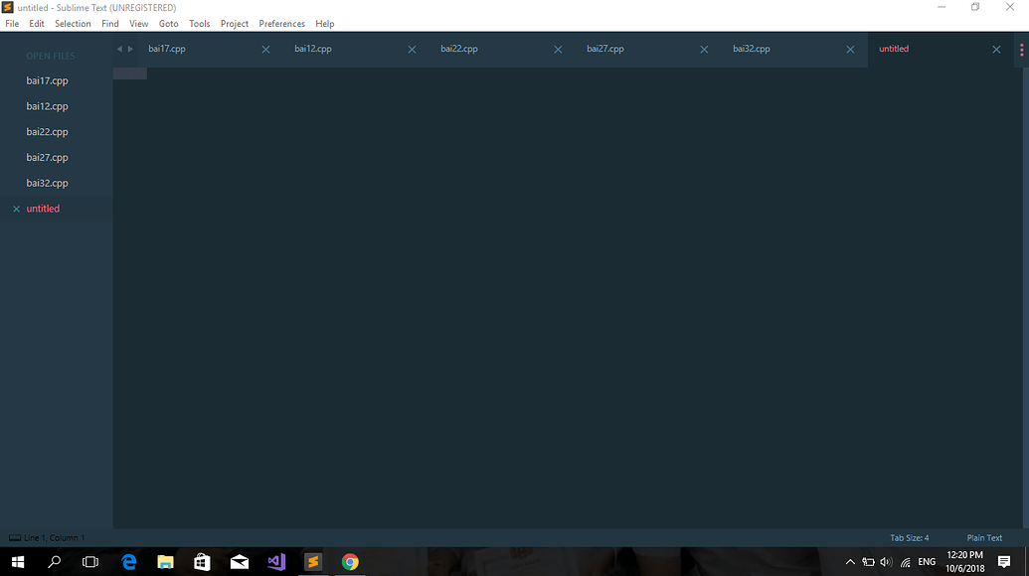The image size is (1029, 576).
Task: Select the untitled tab
Action: [893, 48]
